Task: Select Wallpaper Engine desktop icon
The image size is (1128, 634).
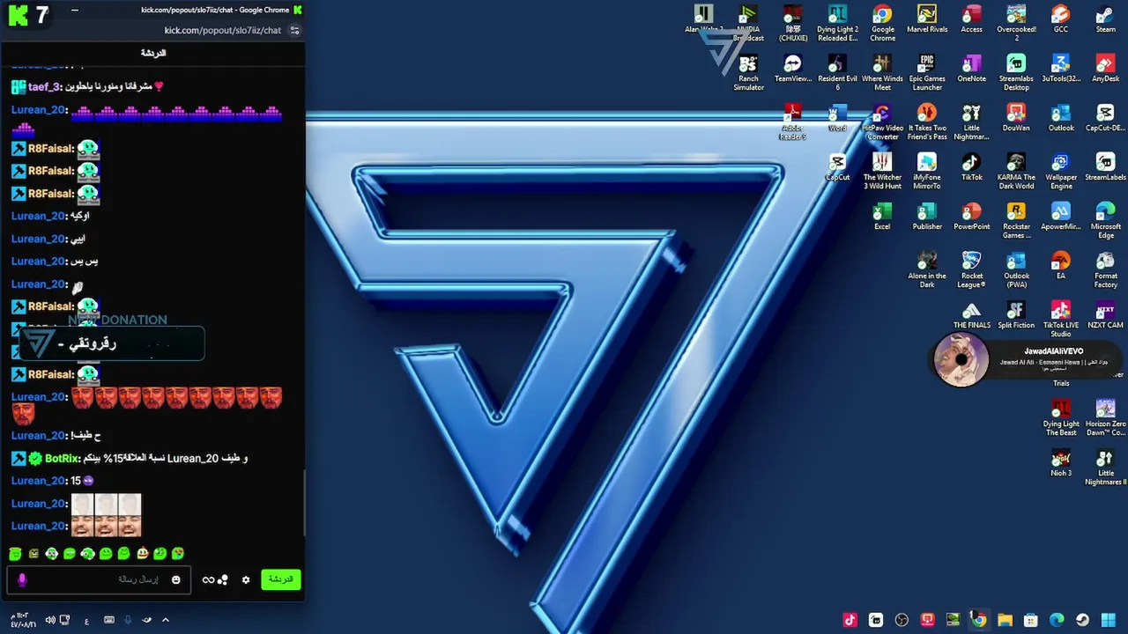Action: [x=1060, y=172]
